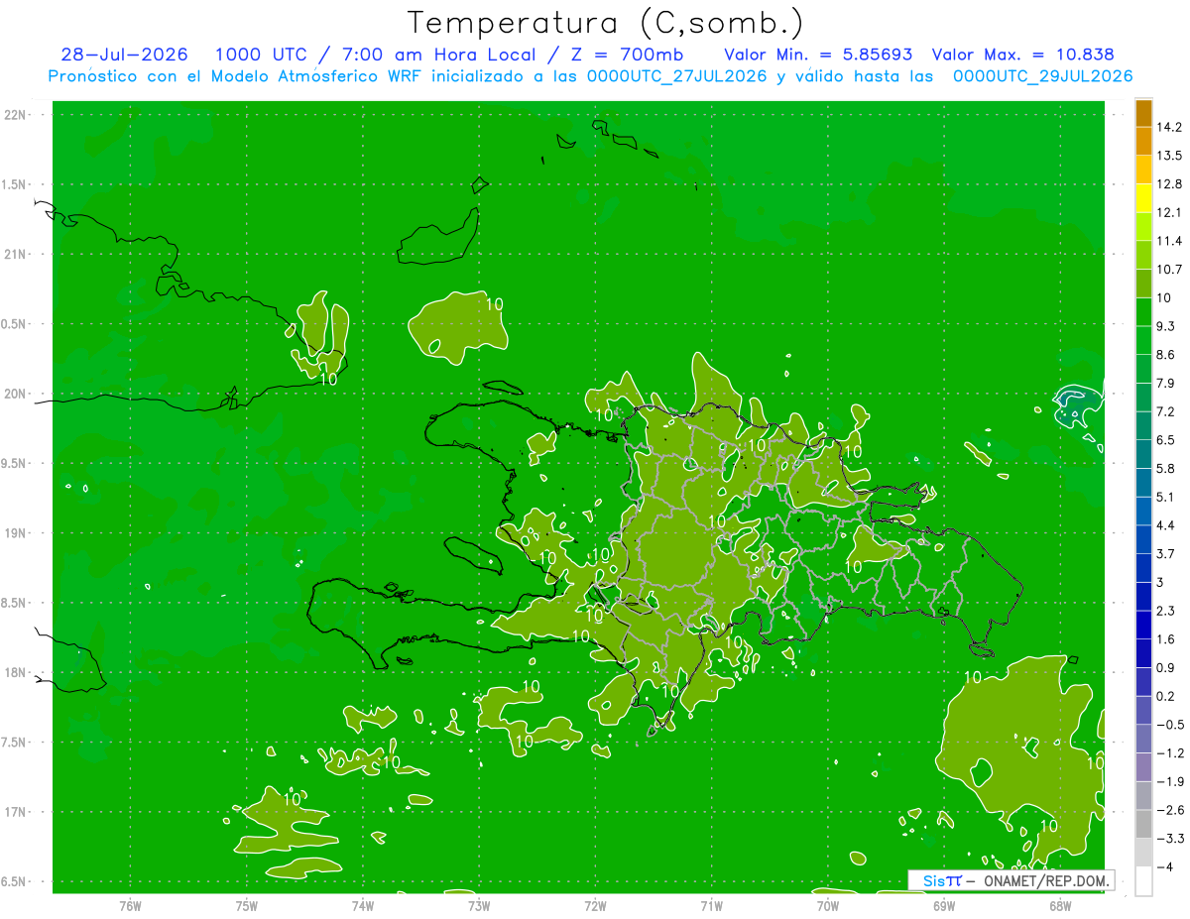
Task: Click the '76W' longitude axis label
Action: click(130, 906)
